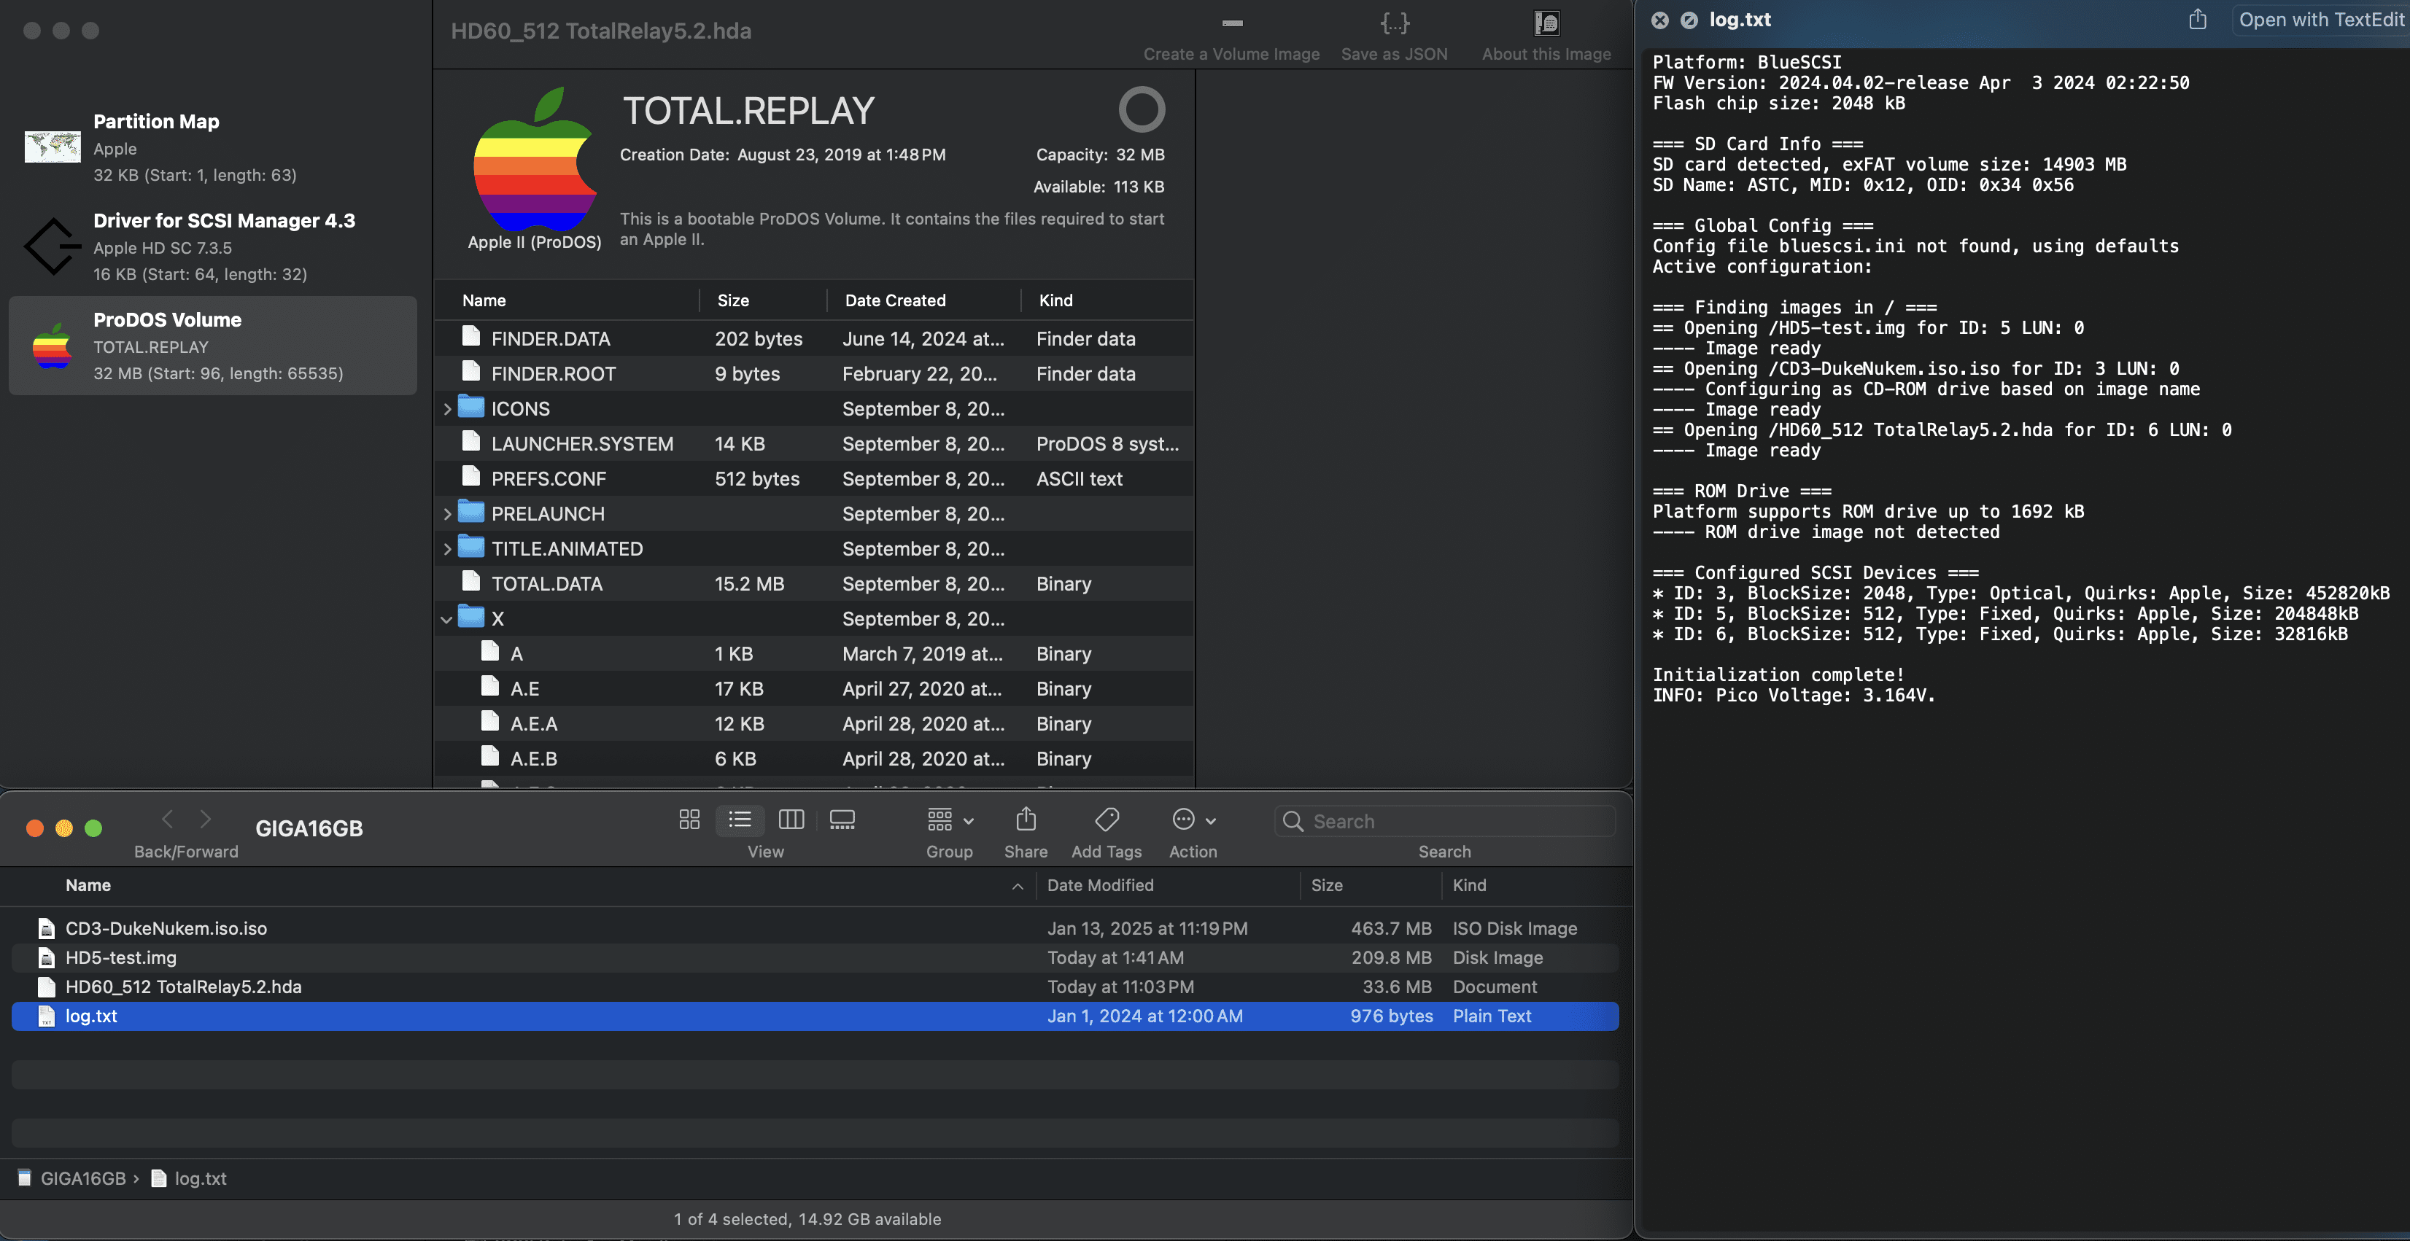Open About this Image icon

coord(1546,23)
